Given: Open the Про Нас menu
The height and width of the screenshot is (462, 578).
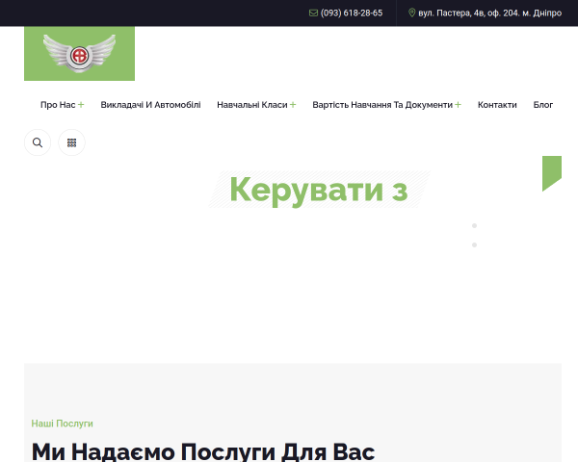Looking at the screenshot, I should 58,105.
